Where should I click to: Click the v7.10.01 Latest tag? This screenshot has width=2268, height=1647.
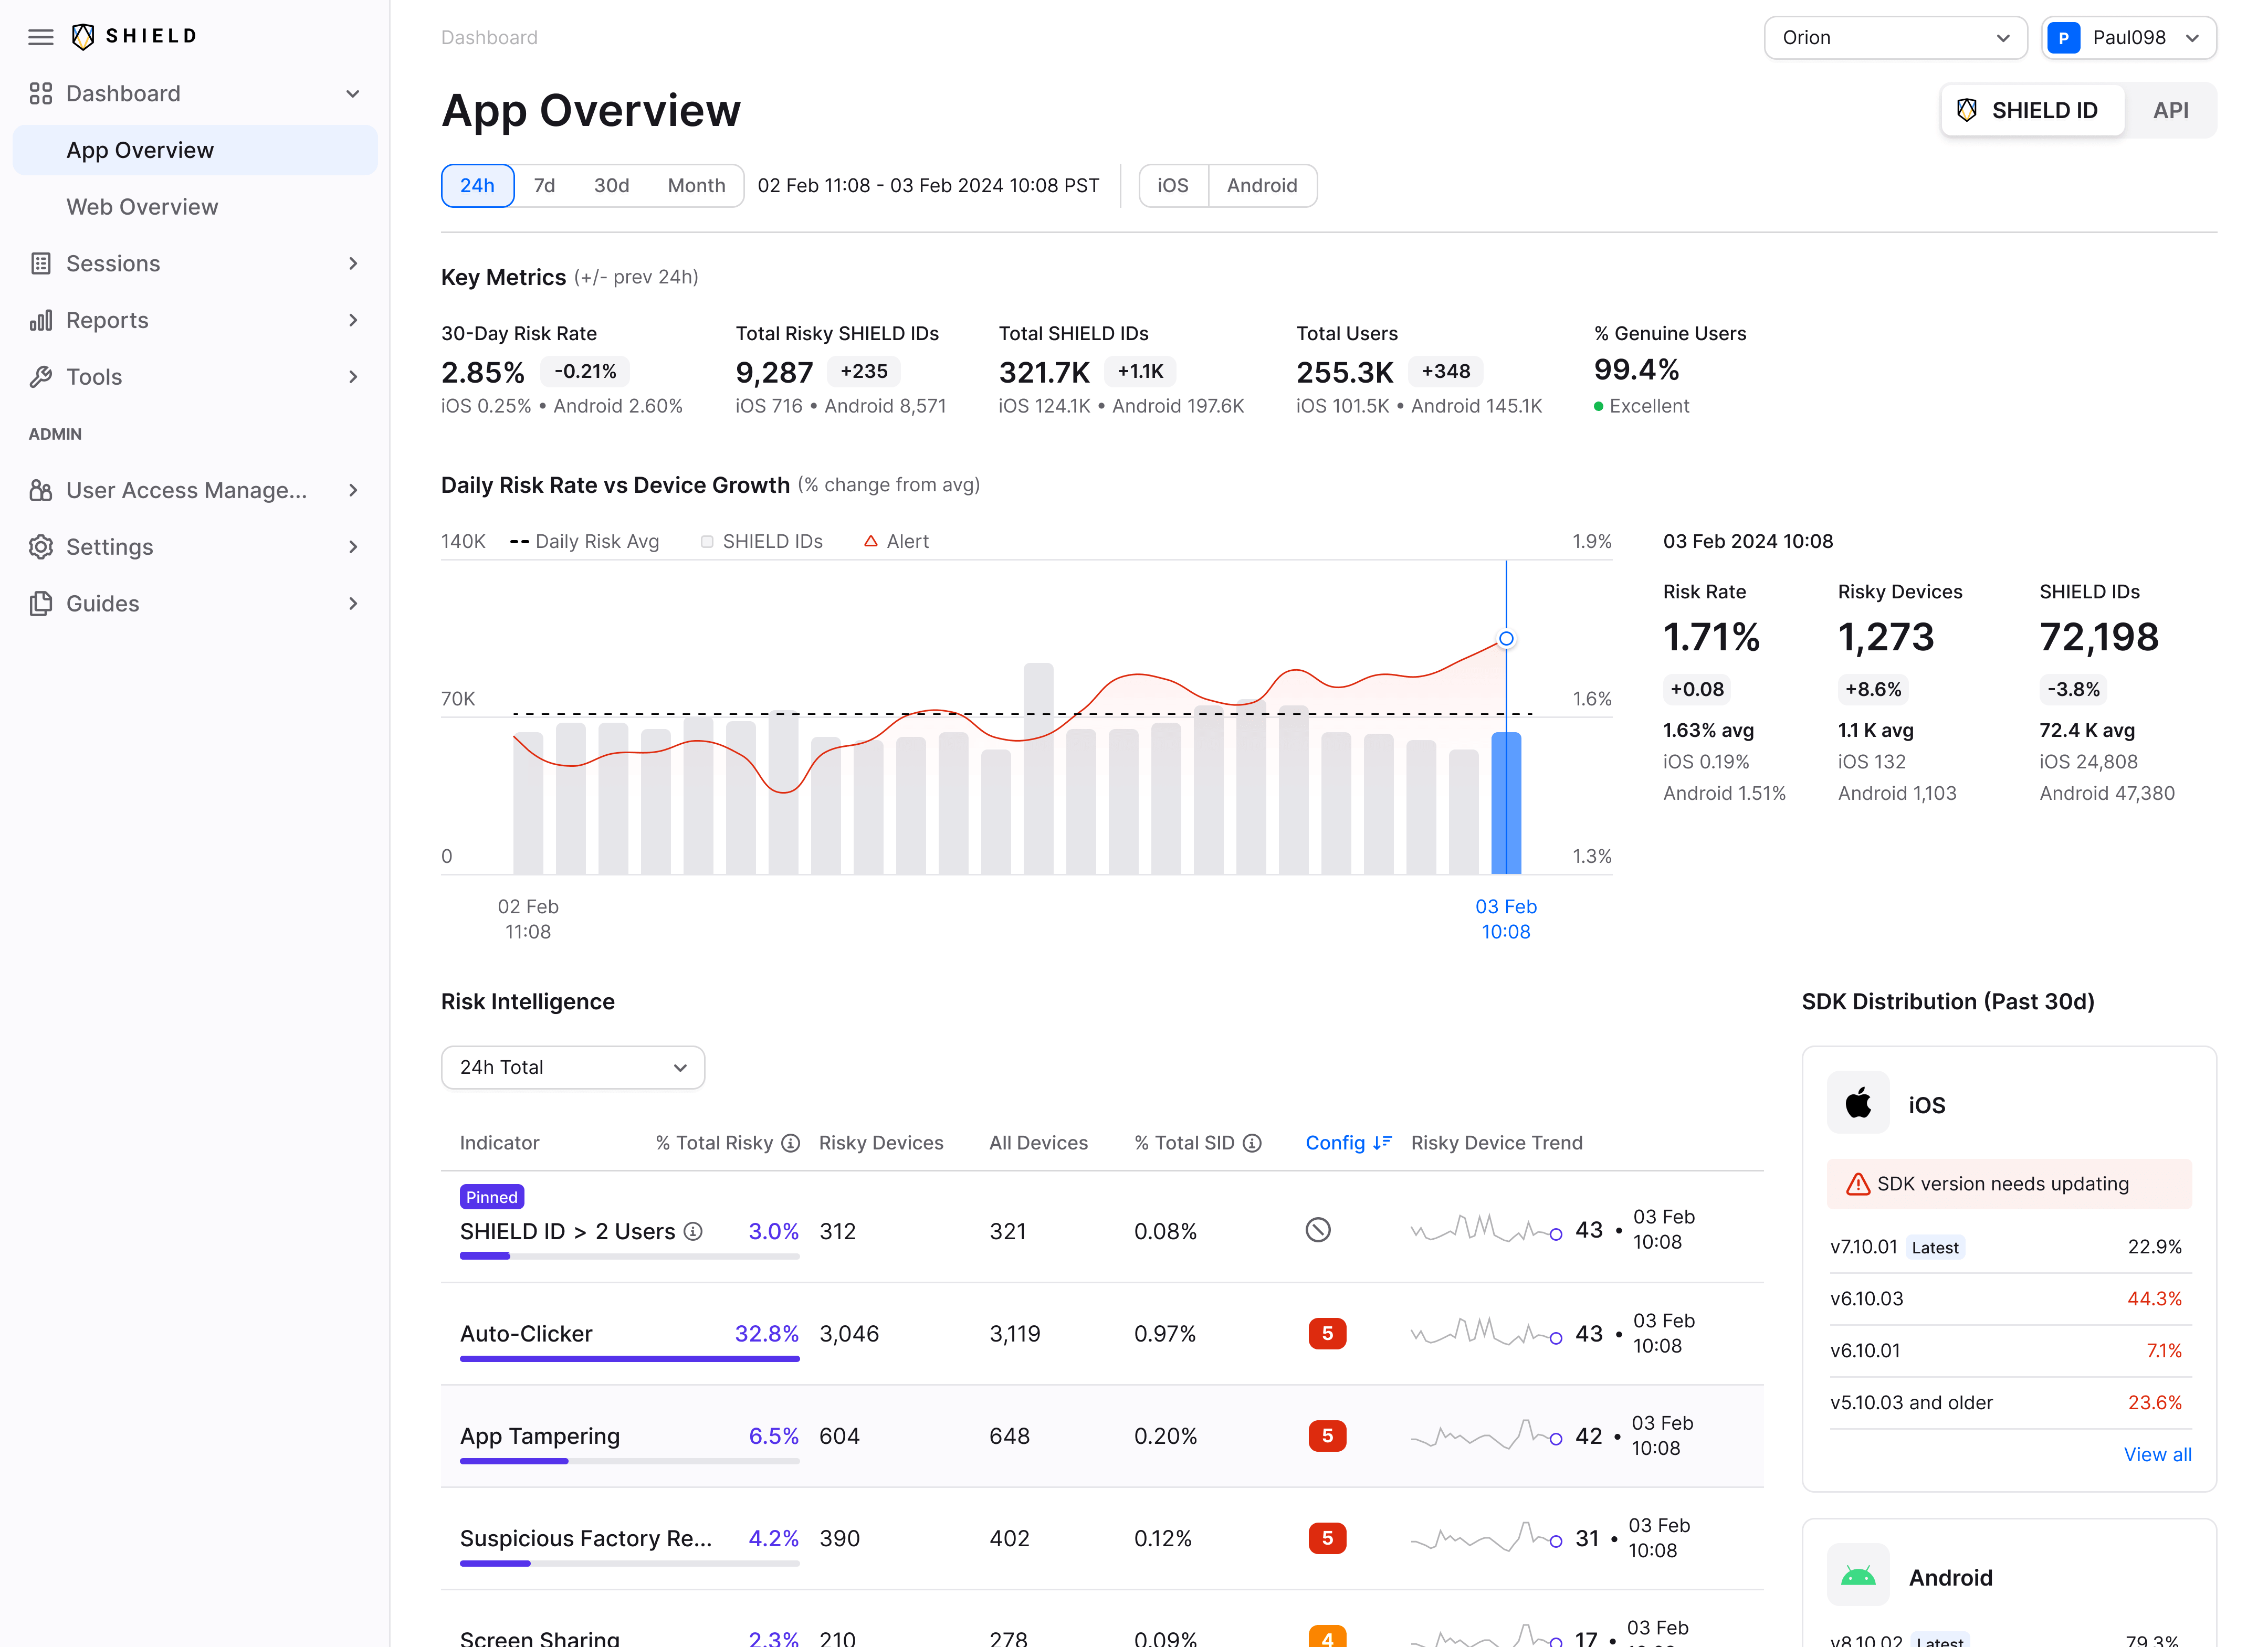pos(1934,1247)
